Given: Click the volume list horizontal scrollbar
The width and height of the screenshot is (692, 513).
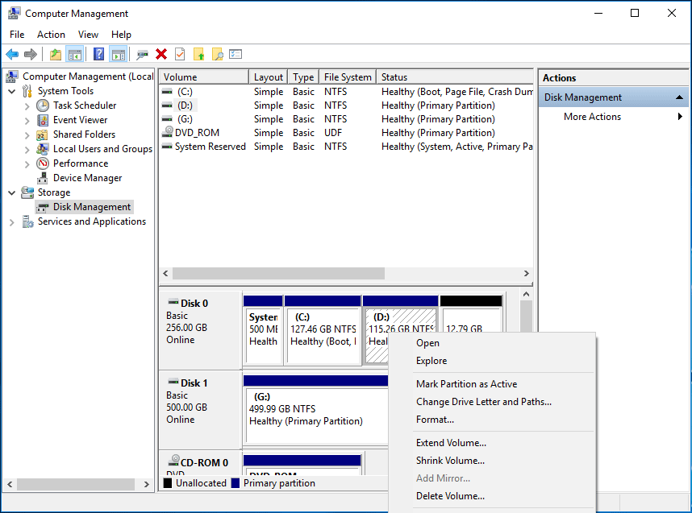Looking at the screenshot, I should pos(278,273).
